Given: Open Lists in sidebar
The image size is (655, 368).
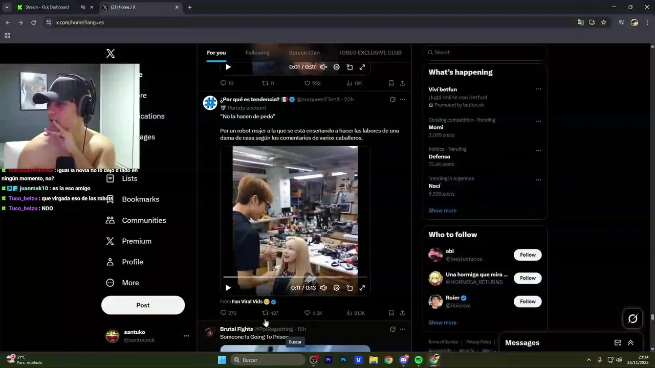Looking at the screenshot, I should point(122,178).
